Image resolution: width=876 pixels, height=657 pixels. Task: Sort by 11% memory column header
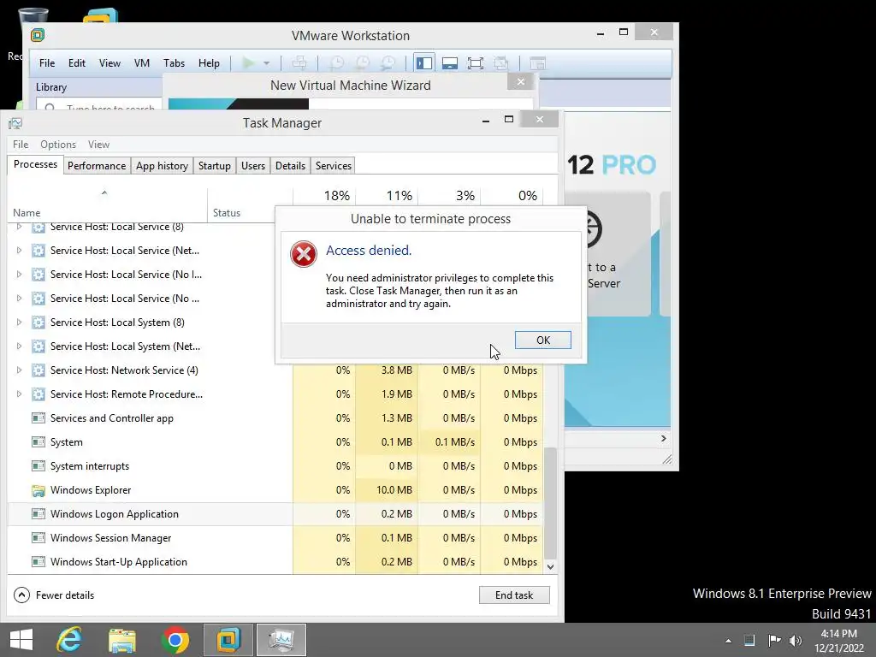pos(387,198)
